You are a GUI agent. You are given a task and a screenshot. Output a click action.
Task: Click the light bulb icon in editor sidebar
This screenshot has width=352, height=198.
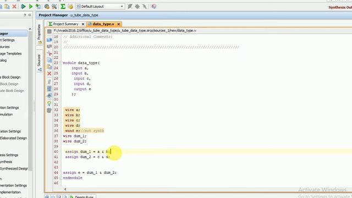click(x=49, y=103)
